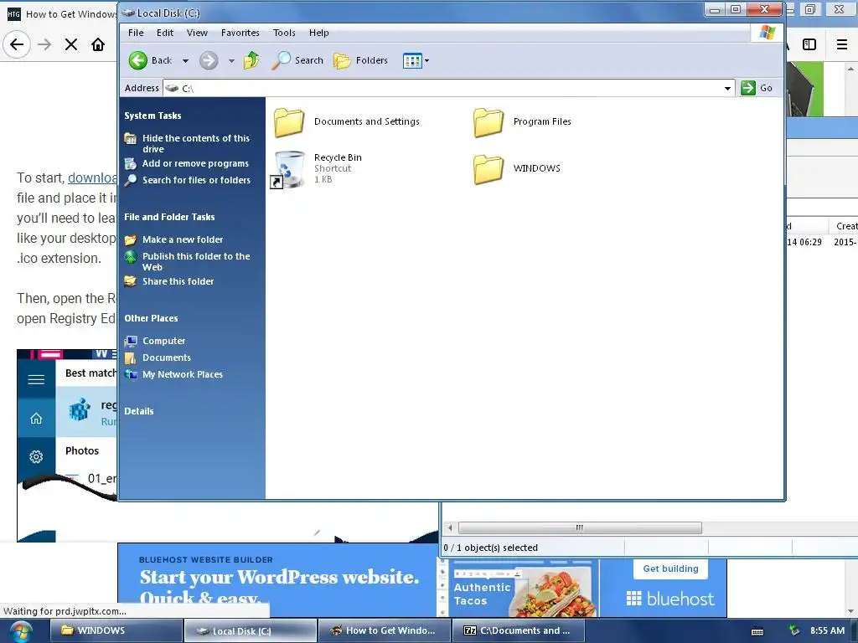Click the Authentic Tacos ad image
The height and width of the screenshot is (643, 858).
click(523, 589)
